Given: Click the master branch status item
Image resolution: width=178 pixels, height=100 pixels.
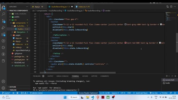Looking at the screenshot, I should coord(6,93).
